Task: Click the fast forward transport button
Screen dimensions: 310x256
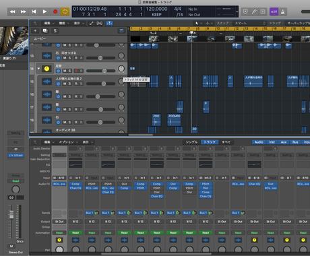Action: point(23,11)
